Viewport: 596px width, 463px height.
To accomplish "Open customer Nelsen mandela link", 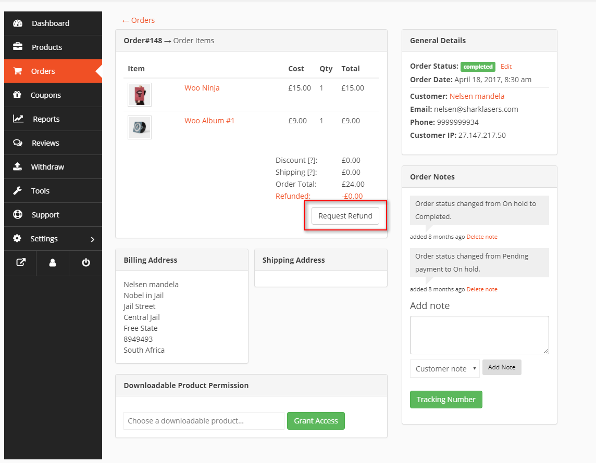I will coord(477,96).
